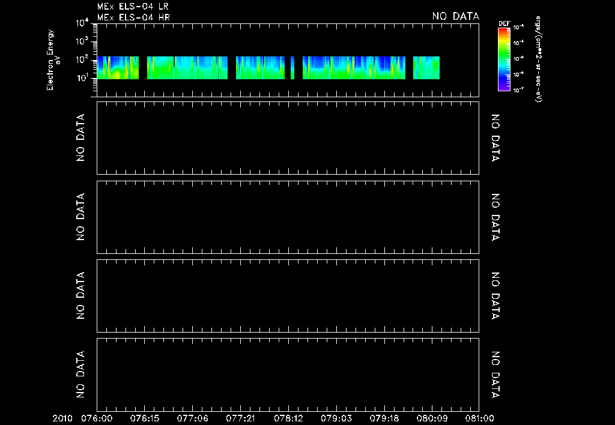The image size is (615, 425).
Task: Click the spectrogram data segment beginning at the 077:21 tick
Action: click(261, 68)
